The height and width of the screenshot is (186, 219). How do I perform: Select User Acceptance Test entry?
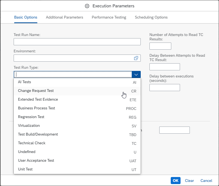pyautogui.click(x=77, y=161)
